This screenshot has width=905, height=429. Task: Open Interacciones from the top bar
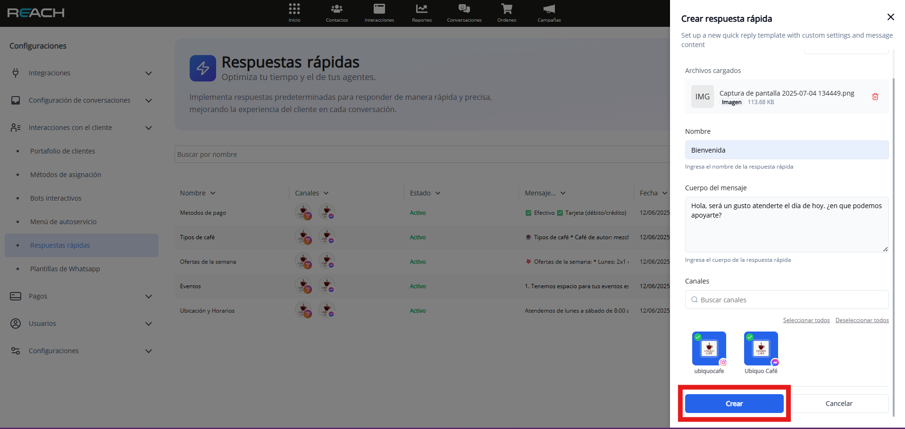point(379,13)
